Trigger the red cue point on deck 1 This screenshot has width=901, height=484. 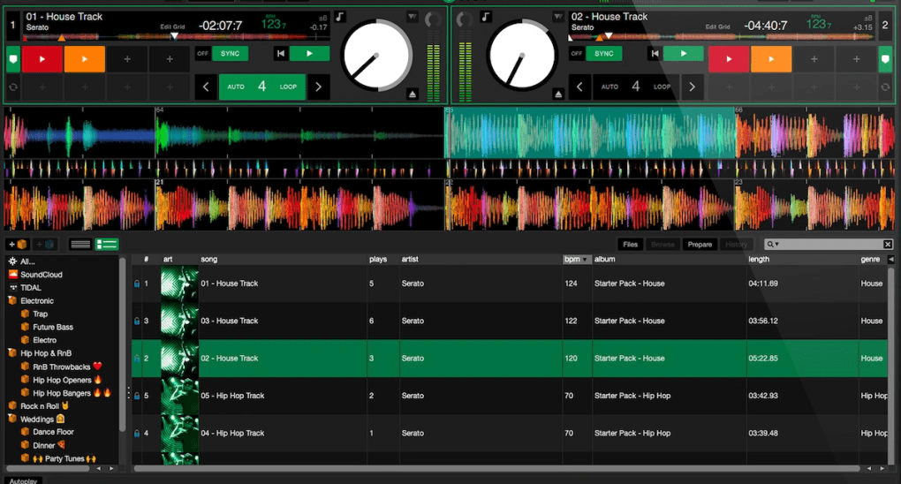42,59
